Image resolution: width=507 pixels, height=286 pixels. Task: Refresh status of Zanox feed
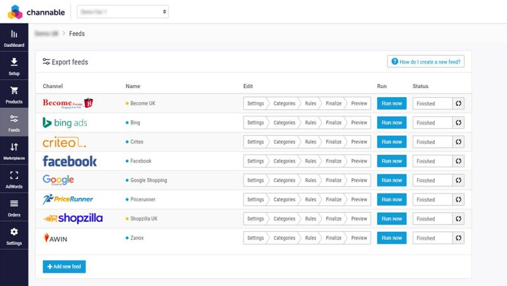(458, 238)
